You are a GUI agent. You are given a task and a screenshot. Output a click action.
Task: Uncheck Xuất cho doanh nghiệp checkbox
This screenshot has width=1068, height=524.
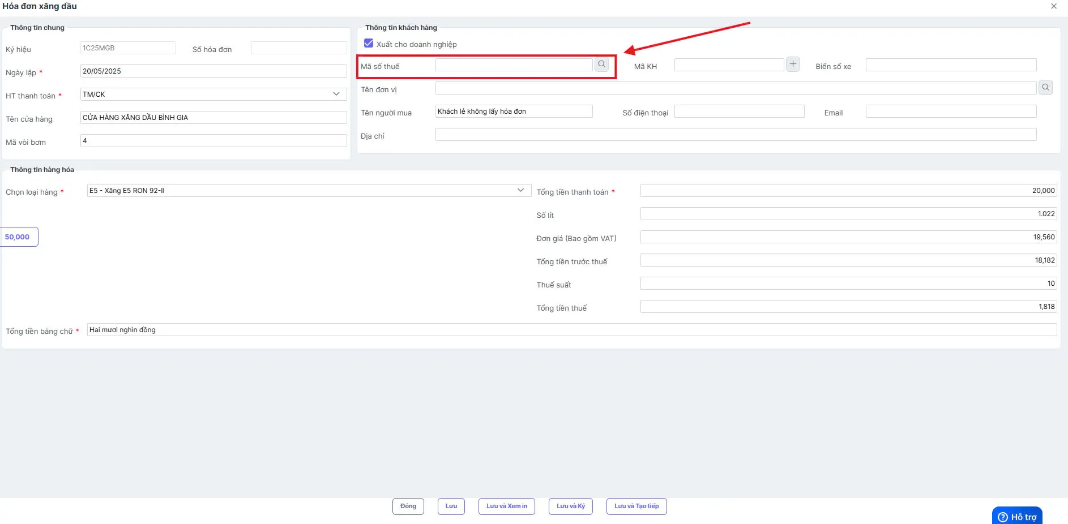[369, 43]
